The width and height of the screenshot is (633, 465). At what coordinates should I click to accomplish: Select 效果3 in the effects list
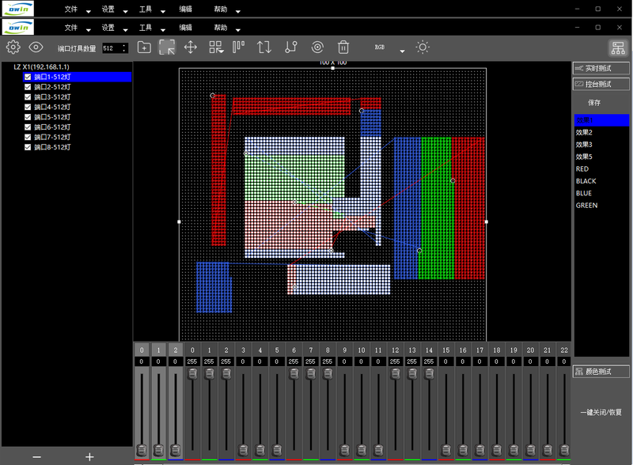pyautogui.click(x=584, y=145)
